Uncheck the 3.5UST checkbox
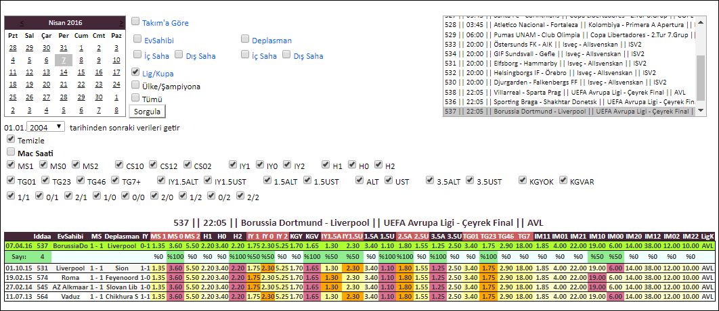Screen dimensions: 719x311 [470, 180]
